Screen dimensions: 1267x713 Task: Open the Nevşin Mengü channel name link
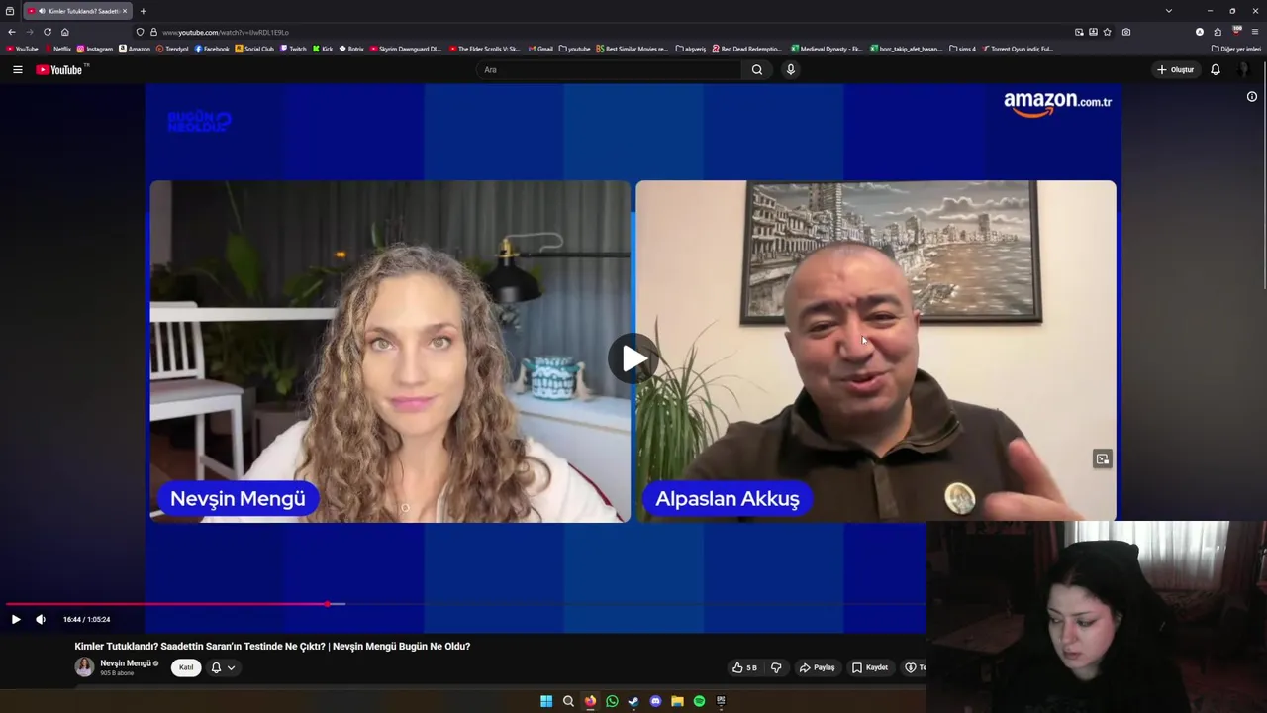[126, 663]
